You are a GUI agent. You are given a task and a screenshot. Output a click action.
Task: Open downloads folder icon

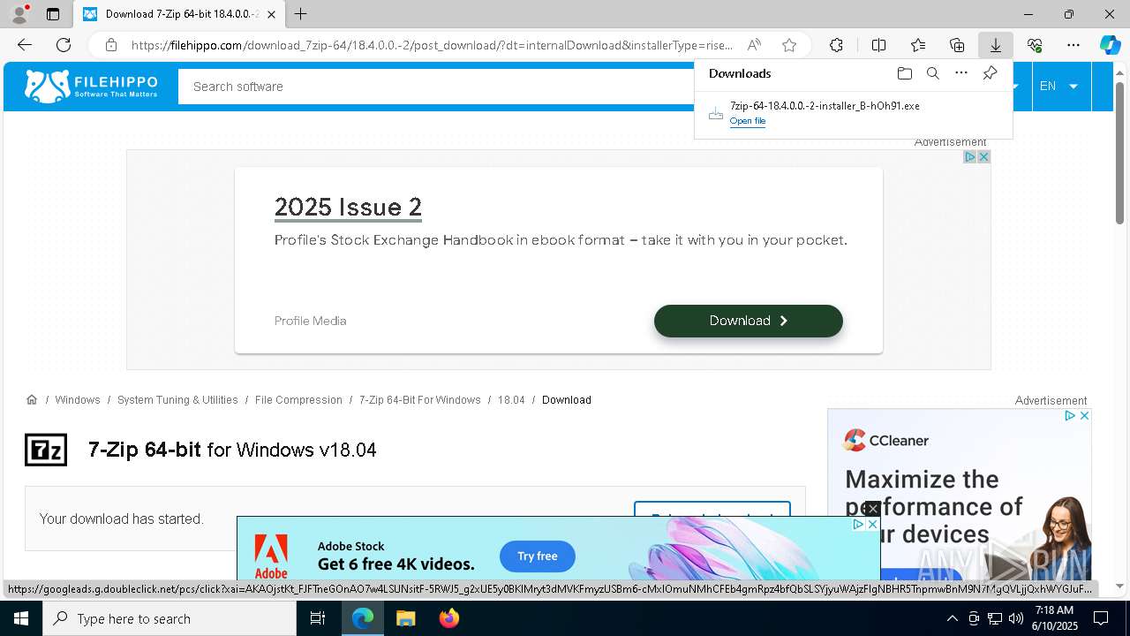(x=904, y=73)
